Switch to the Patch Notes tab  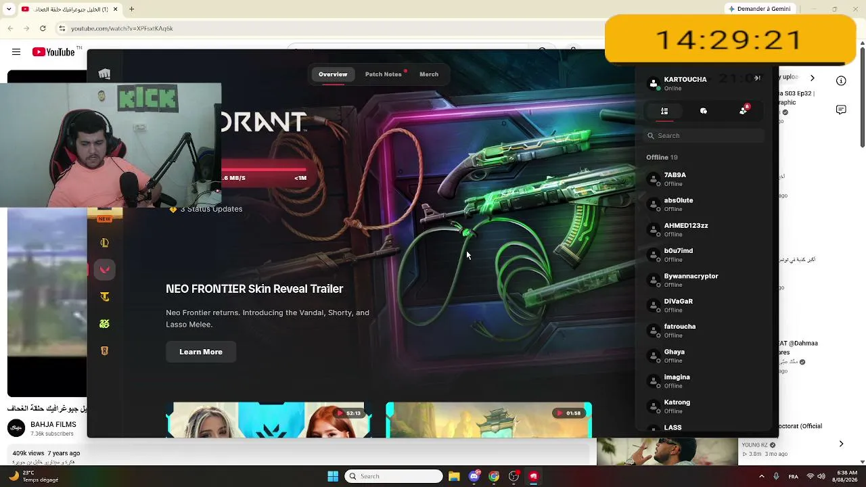pos(384,74)
